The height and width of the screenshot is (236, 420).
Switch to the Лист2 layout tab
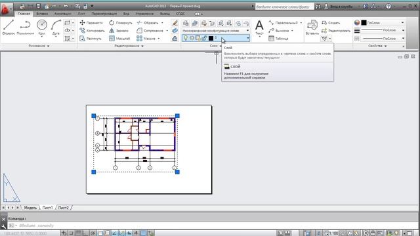point(63,208)
